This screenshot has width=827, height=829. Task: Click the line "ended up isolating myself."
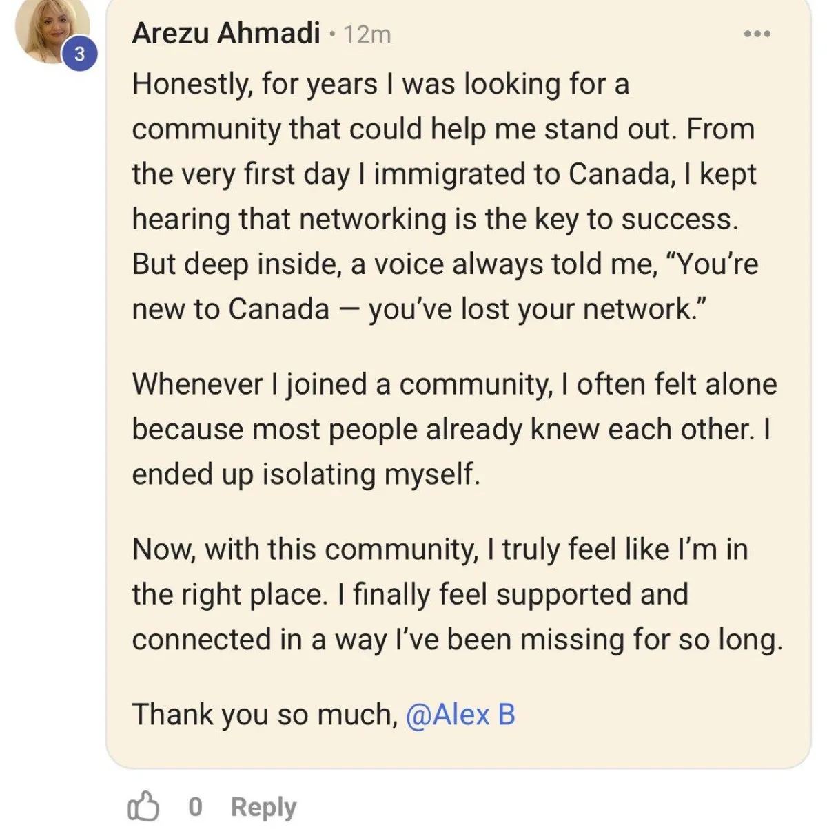click(305, 474)
